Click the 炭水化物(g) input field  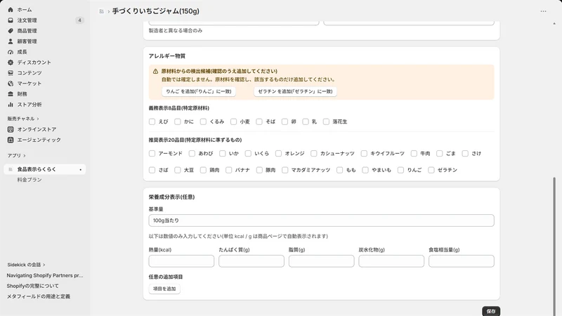(391, 261)
